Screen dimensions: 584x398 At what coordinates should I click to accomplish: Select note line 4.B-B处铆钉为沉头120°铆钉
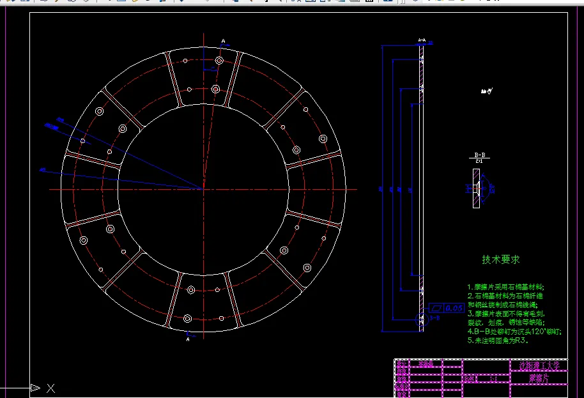[514, 332]
